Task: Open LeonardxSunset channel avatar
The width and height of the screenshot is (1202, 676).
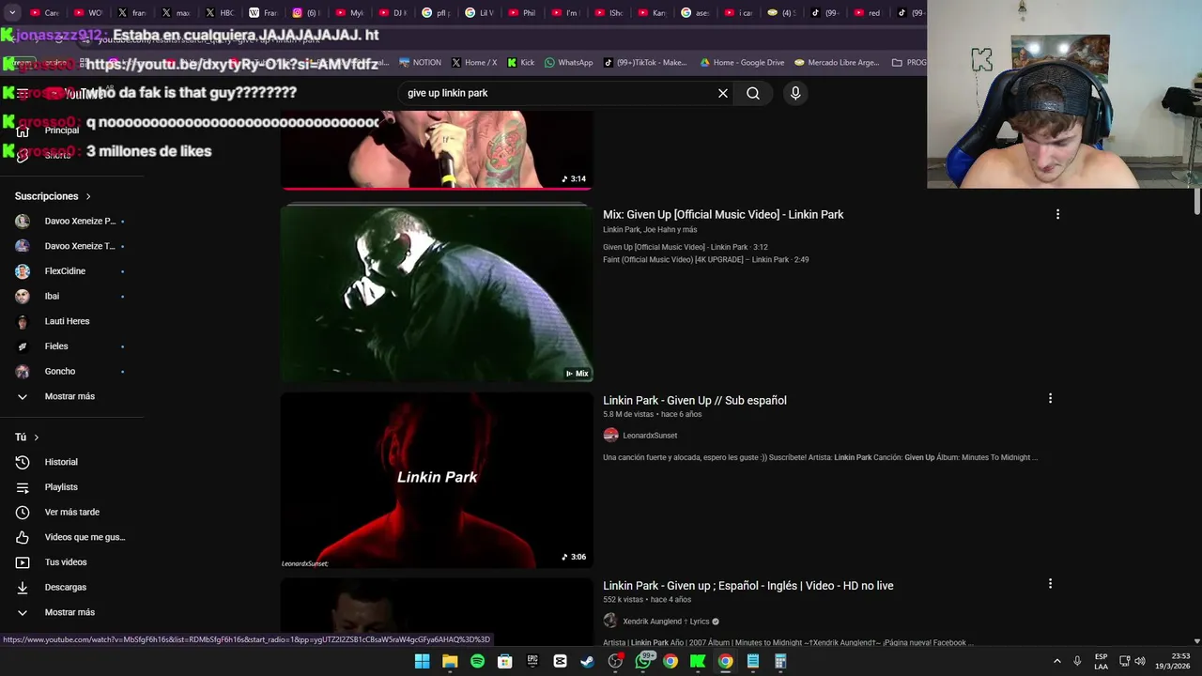Action: coord(610,435)
